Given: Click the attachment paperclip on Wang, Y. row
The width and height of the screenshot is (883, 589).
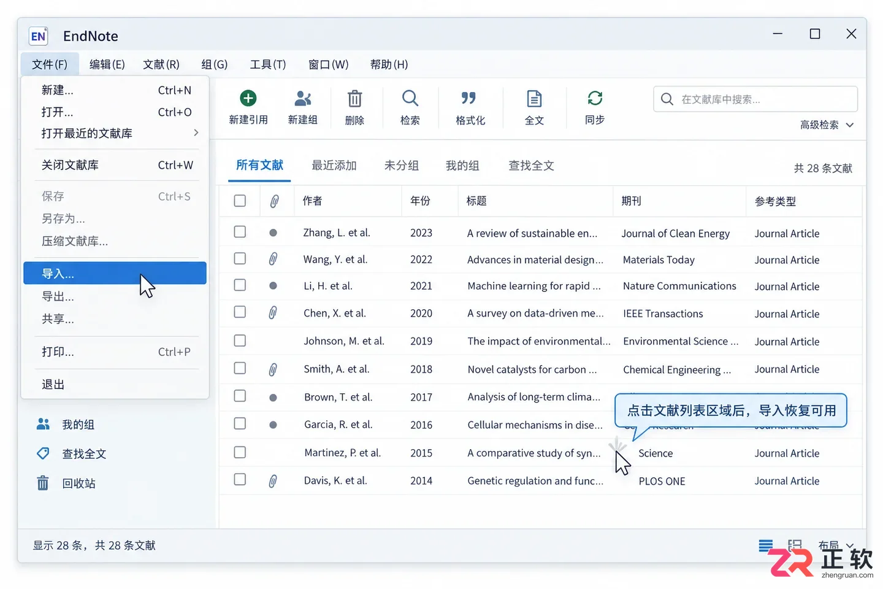Looking at the screenshot, I should pos(273,259).
